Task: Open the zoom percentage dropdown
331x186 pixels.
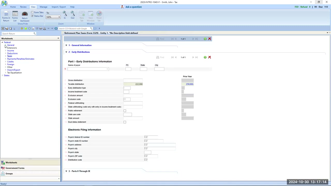Action: pyautogui.click(x=59, y=17)
